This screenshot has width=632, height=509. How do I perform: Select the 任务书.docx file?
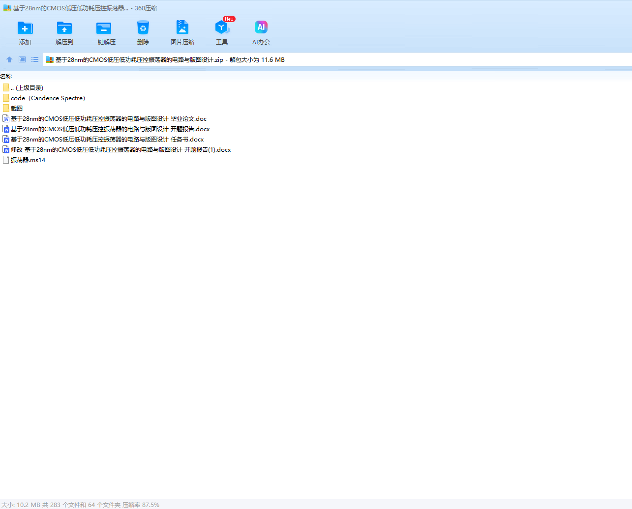[x=103, y=139]
